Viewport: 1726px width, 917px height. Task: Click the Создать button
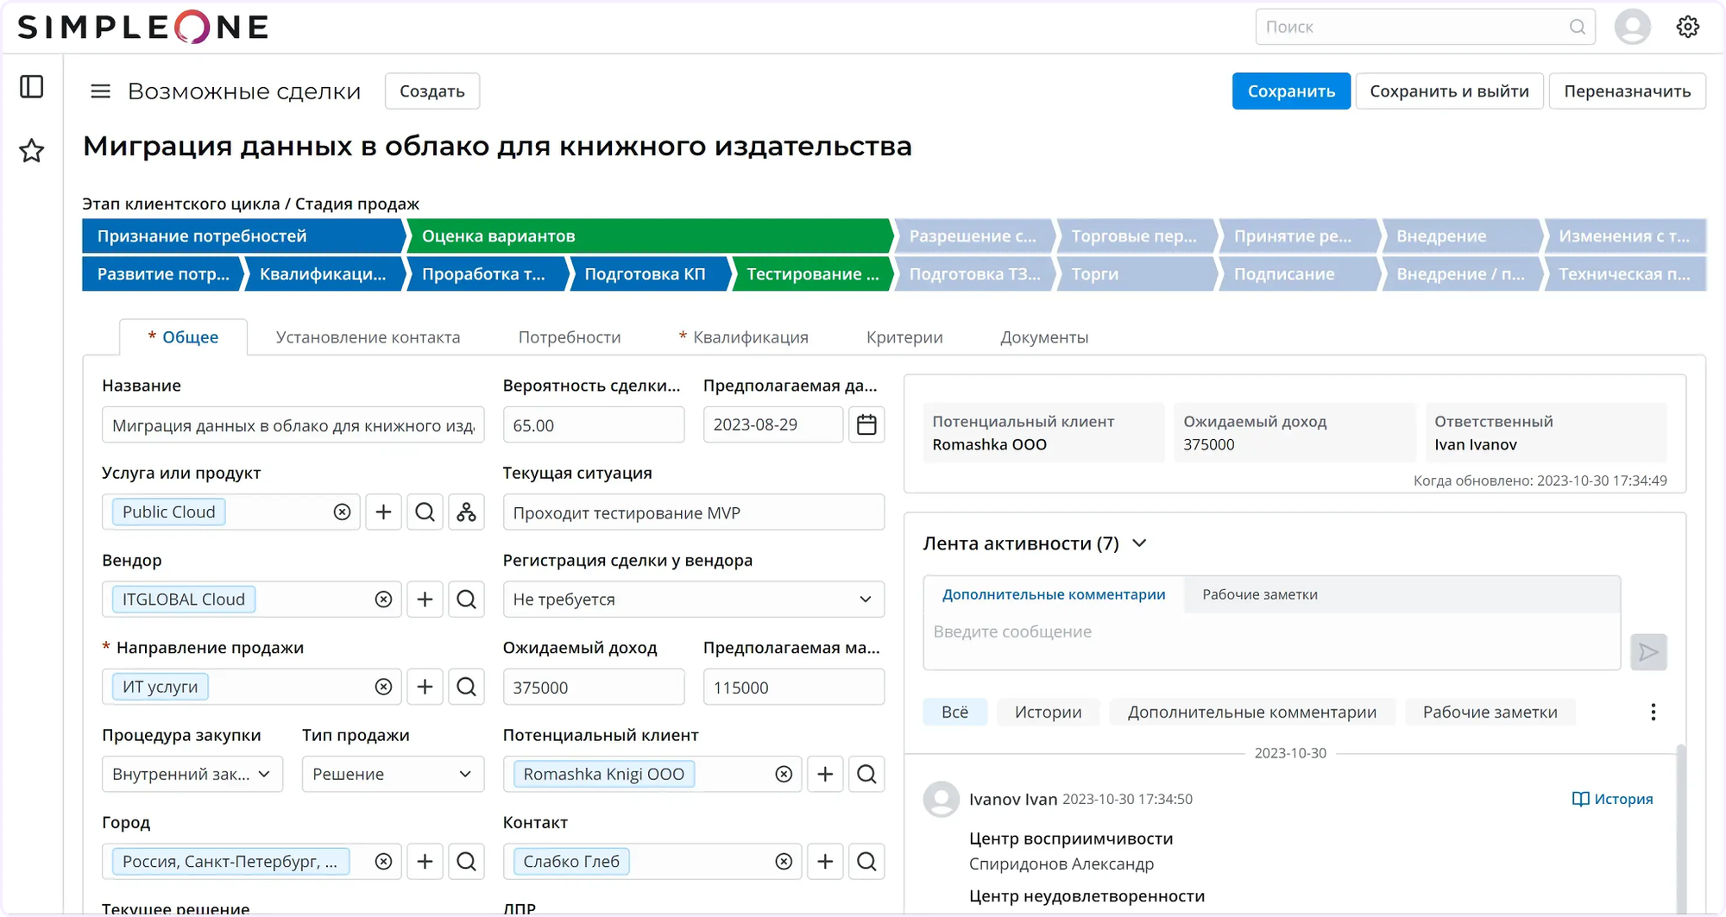coord(432,91)
